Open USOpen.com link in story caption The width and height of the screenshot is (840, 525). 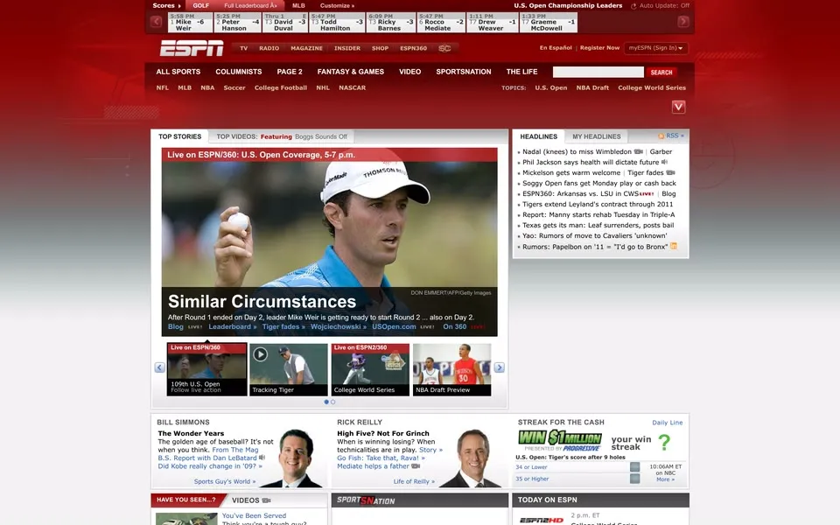394,326
